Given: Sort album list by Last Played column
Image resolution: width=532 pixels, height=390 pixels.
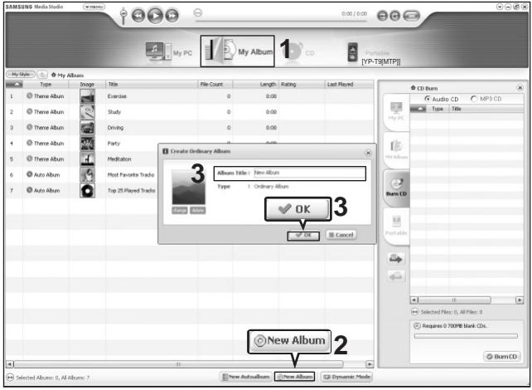Looking at the screenshot, I should [x=349, y=85].
